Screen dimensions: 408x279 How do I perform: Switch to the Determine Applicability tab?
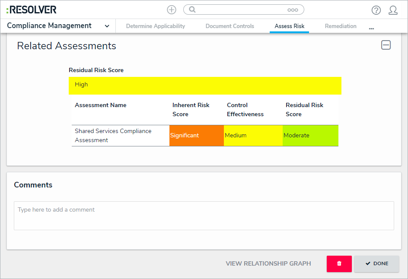coord(156,26)
